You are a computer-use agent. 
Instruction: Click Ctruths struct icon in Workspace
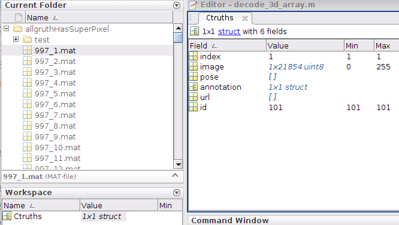(x=7, y=216)
